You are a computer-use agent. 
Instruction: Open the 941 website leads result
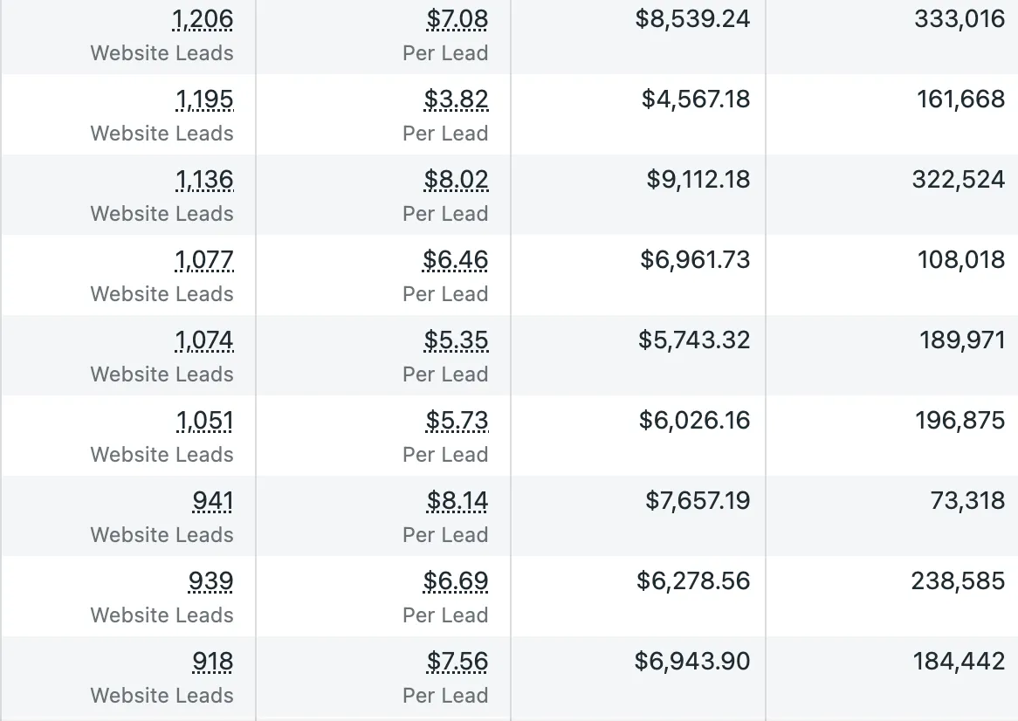pos(213,501)
